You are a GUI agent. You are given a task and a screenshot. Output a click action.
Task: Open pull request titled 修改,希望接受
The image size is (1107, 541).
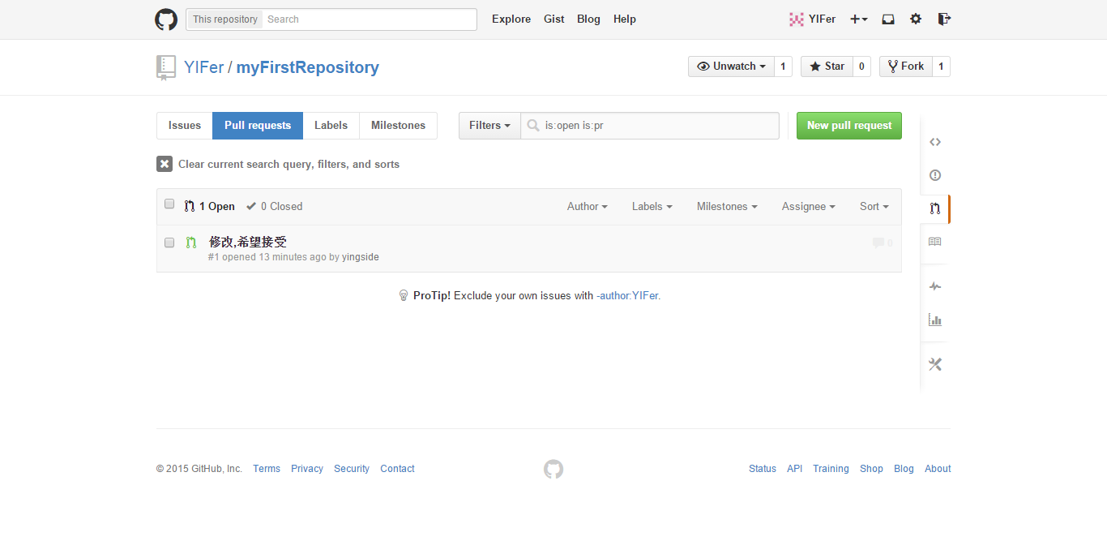(x=248, y=242)
